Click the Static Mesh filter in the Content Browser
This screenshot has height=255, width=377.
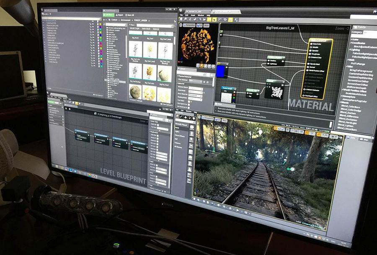(146, 28)
